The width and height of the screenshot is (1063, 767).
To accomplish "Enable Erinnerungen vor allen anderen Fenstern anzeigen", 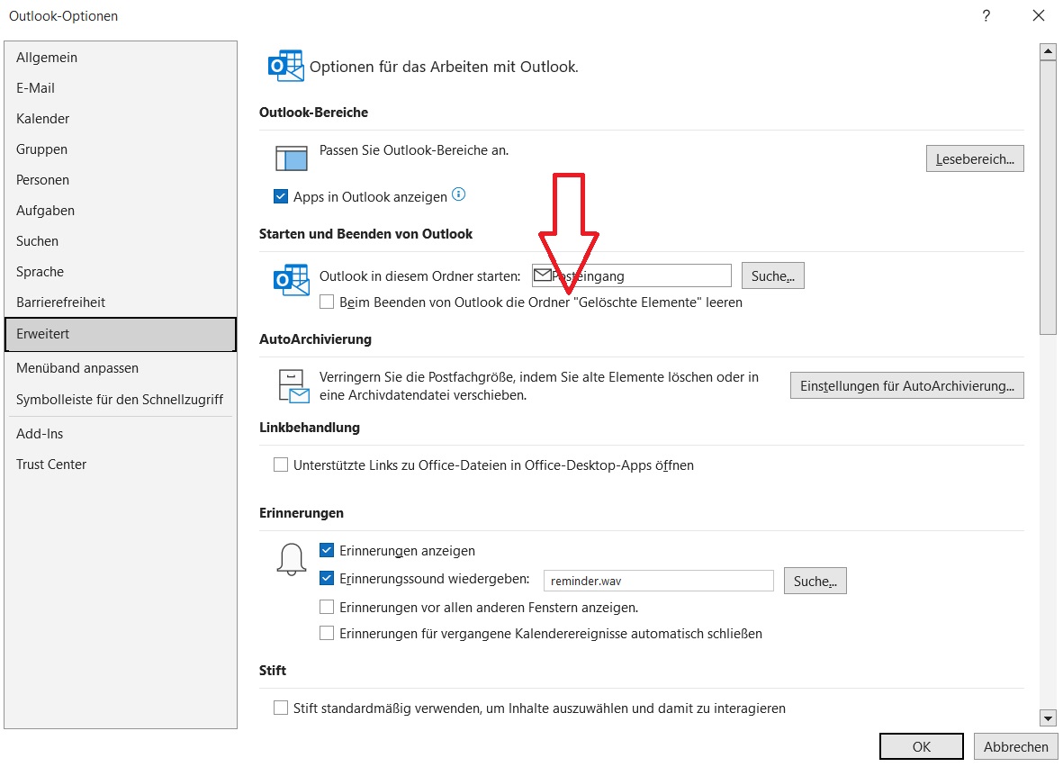I will point(327,606).
